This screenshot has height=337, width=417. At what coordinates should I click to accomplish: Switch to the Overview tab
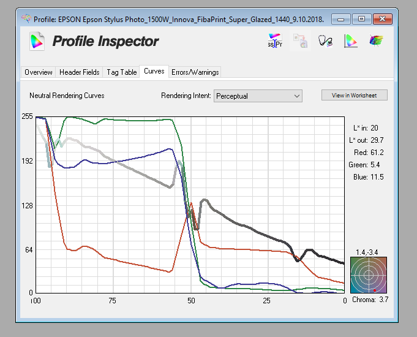pyautogui.click(x=39, y=72)
